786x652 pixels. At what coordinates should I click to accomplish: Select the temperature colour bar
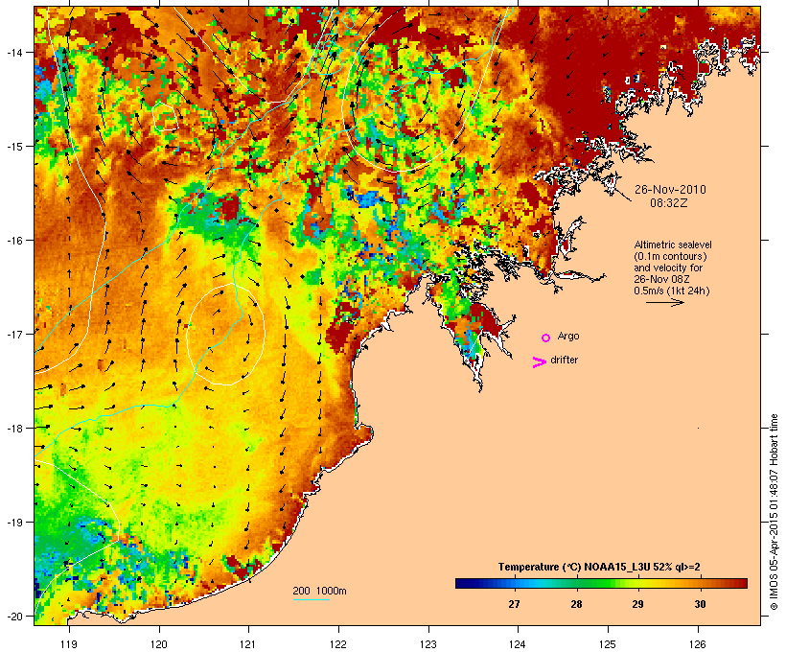[601, 583]
